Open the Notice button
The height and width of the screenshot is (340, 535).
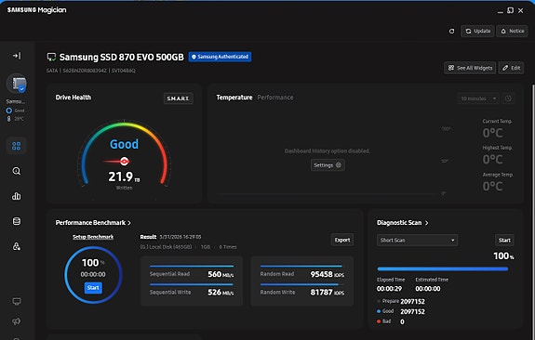512,31
